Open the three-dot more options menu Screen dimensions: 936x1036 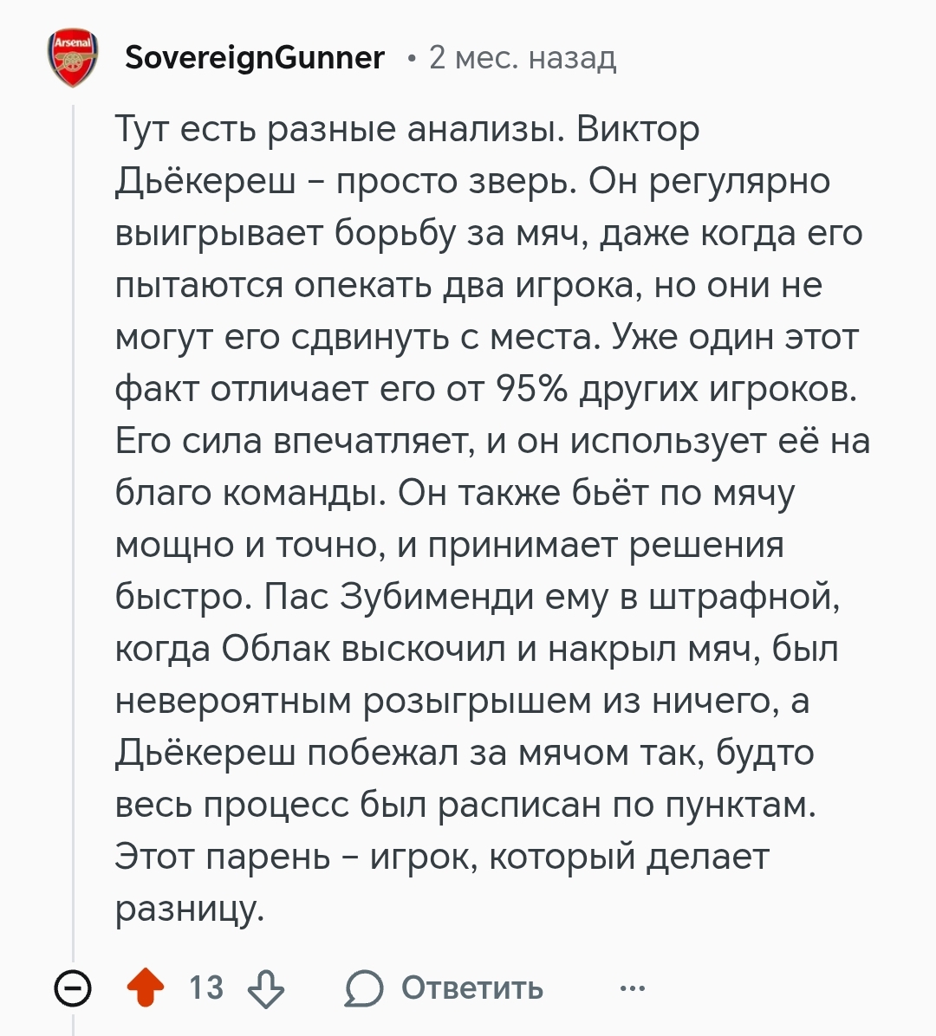click(x=633, y=988)
